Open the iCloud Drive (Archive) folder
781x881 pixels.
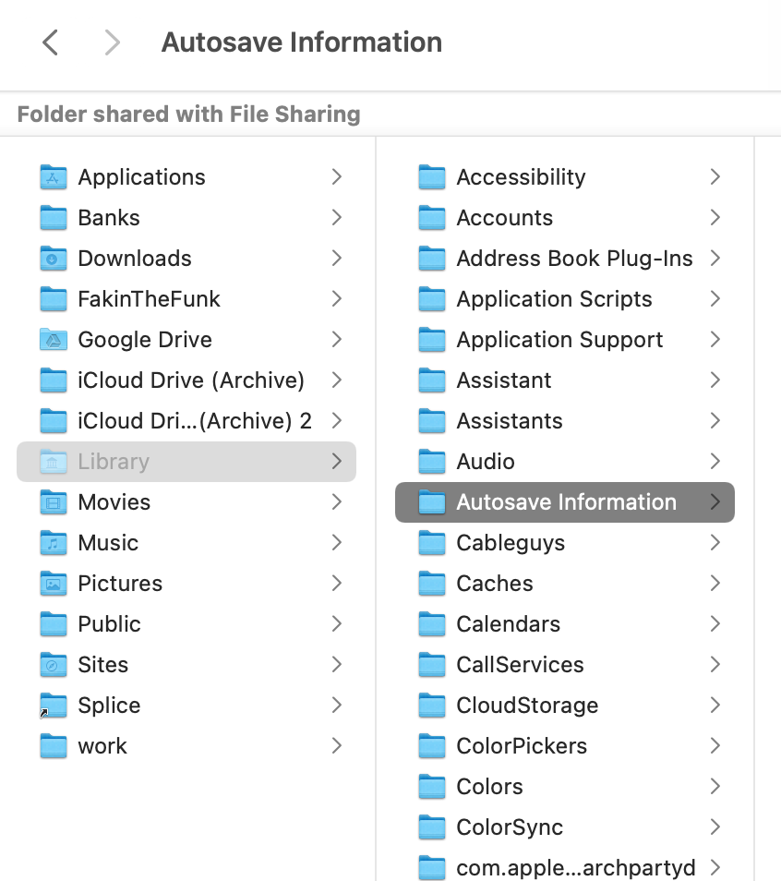[x=186, y=380]
